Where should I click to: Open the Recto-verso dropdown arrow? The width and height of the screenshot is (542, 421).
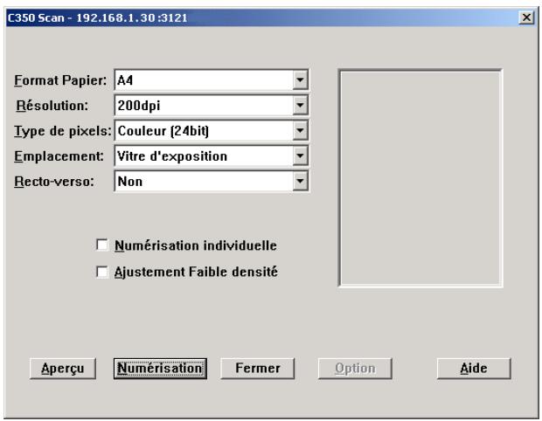pyautogui.click(x=300, y=181)
